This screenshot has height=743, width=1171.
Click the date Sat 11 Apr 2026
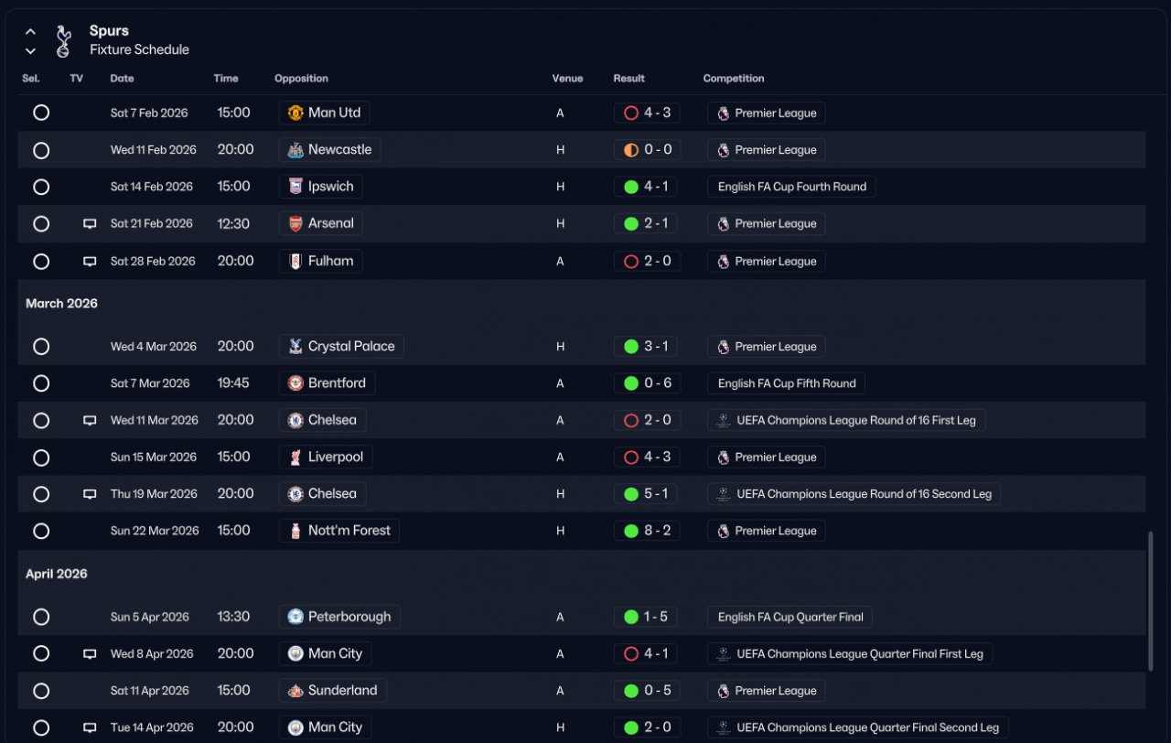pos(150,691)
